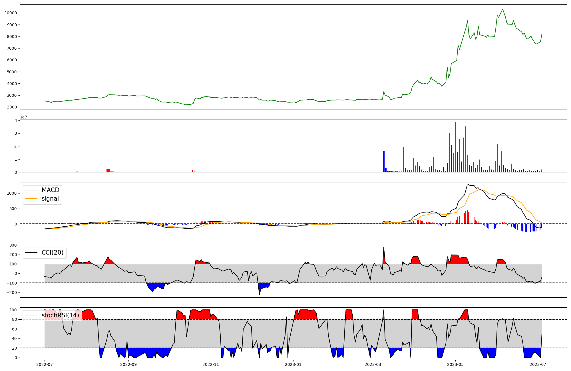
Task: Click the 2022-07 x-axis date label
Action: pos(45,364)
